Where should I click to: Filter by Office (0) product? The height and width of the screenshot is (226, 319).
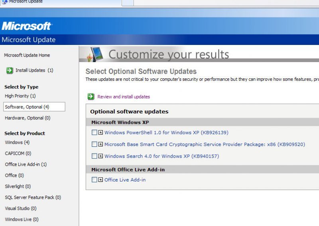click(14, 175)
